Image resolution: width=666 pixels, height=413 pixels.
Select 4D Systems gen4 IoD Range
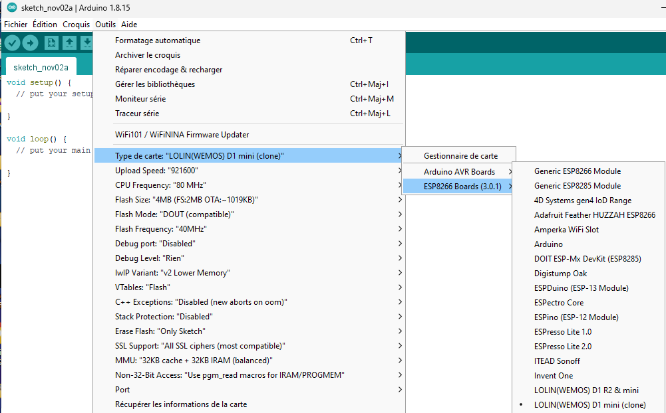pyautogui.click(x=588, y=201)
